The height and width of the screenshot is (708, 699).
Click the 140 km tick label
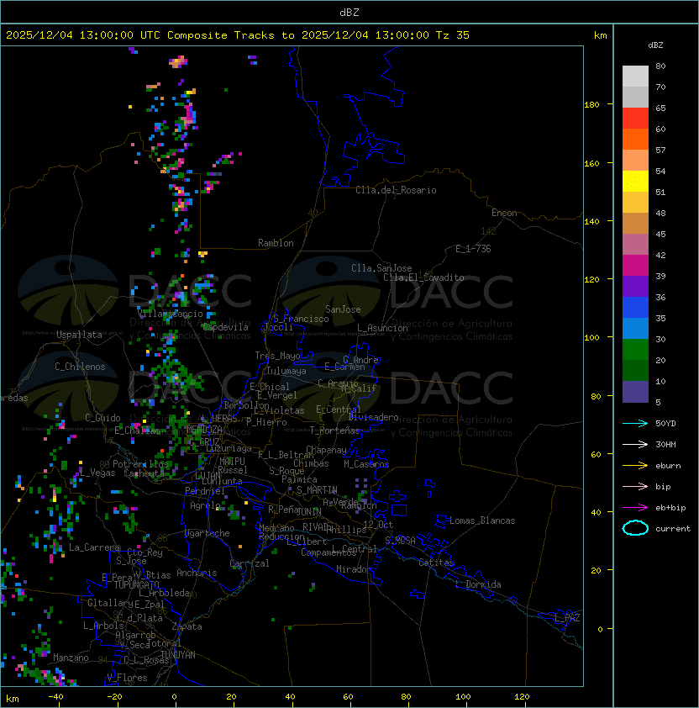click(x=591, y=222)
